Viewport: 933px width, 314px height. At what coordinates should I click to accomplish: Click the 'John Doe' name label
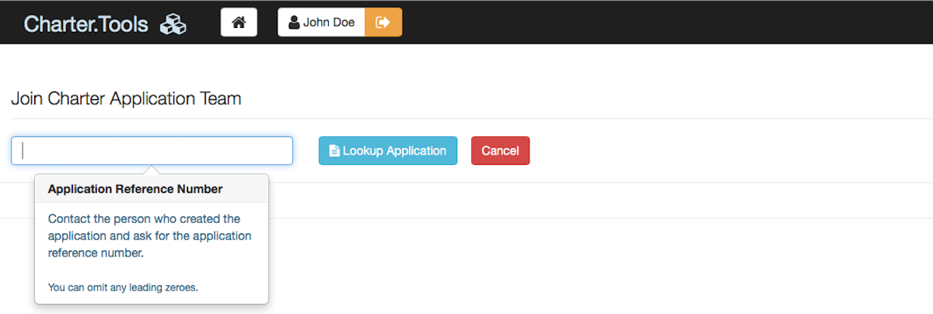[x=329, y=23]
